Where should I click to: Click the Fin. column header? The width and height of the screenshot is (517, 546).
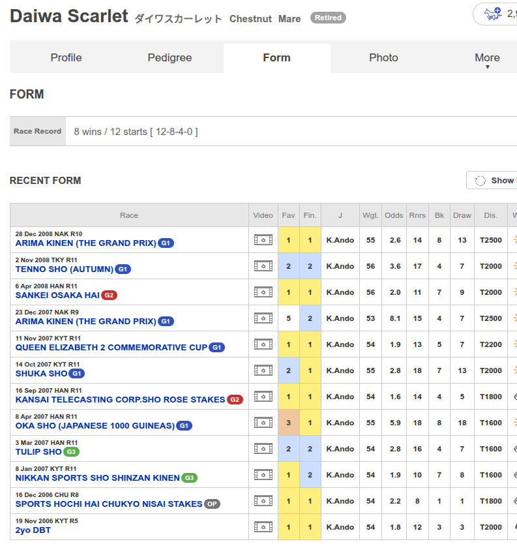coord(310,215)
